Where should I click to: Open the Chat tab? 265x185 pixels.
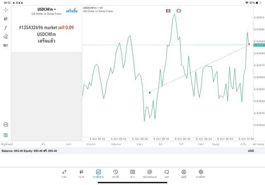(x=166, y=173)
